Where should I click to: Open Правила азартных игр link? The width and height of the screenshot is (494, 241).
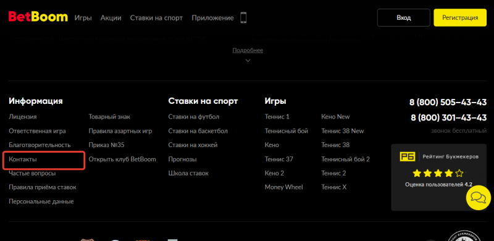pyautogui.click(x=120, y=131)
